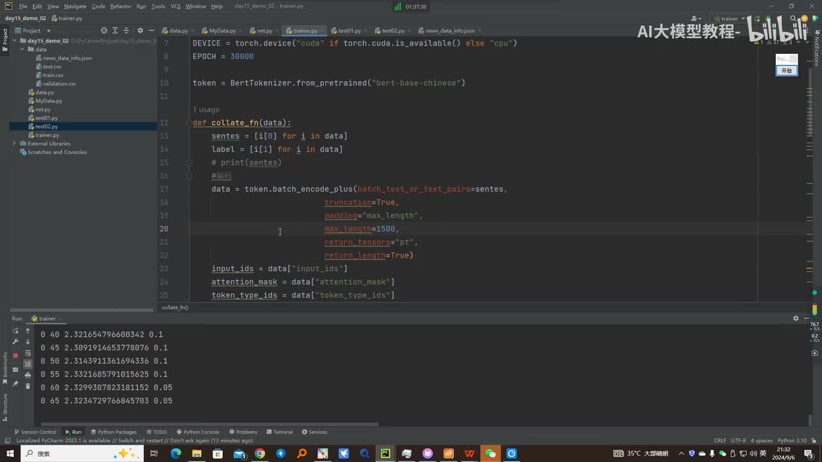Select trainer.py in the Project tree

[x=47, y=135]
